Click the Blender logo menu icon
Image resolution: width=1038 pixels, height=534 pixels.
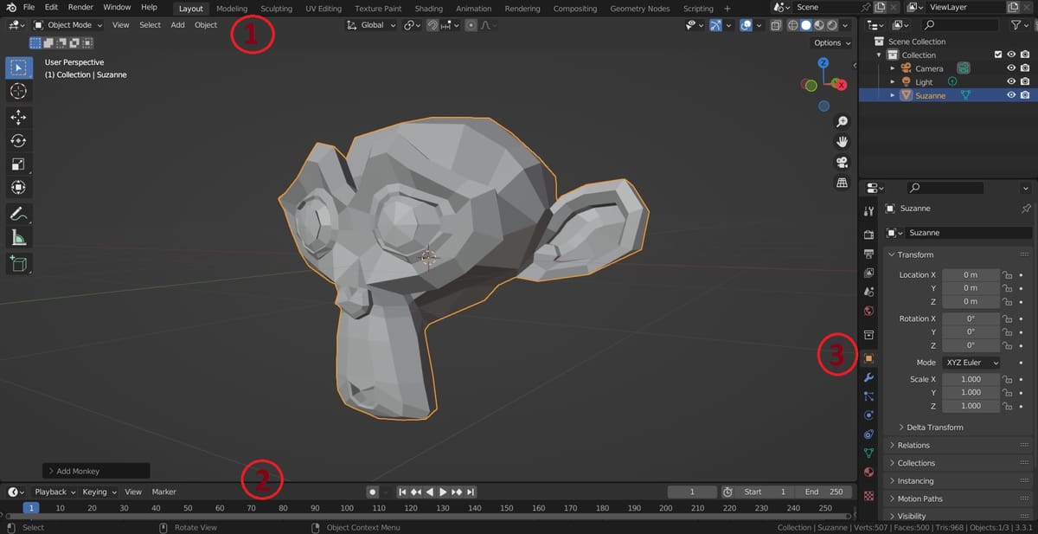point(11,8)
